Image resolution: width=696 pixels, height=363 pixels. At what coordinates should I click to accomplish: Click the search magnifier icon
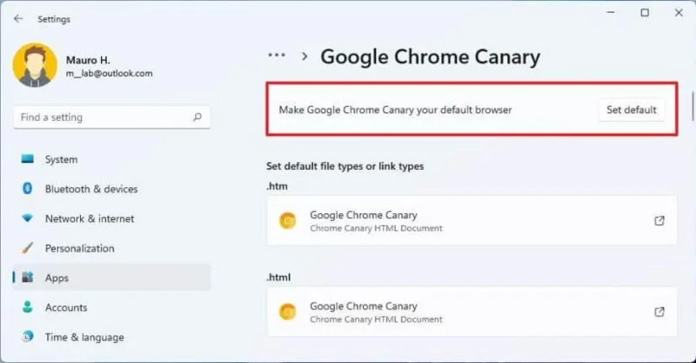[x=197, y=118]
